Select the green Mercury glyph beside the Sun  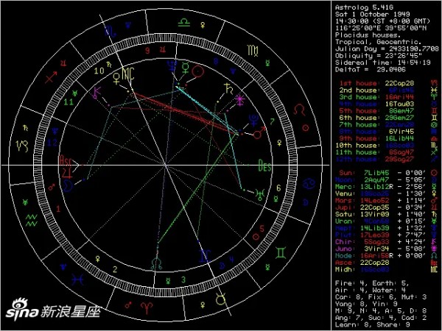[x=185, y=68]
